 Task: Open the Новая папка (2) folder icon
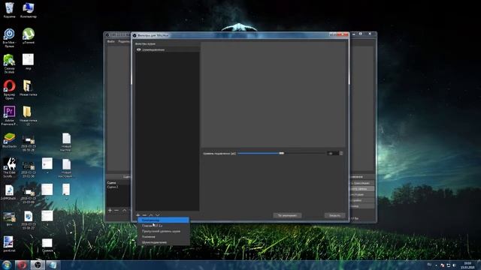click(29, 115)
